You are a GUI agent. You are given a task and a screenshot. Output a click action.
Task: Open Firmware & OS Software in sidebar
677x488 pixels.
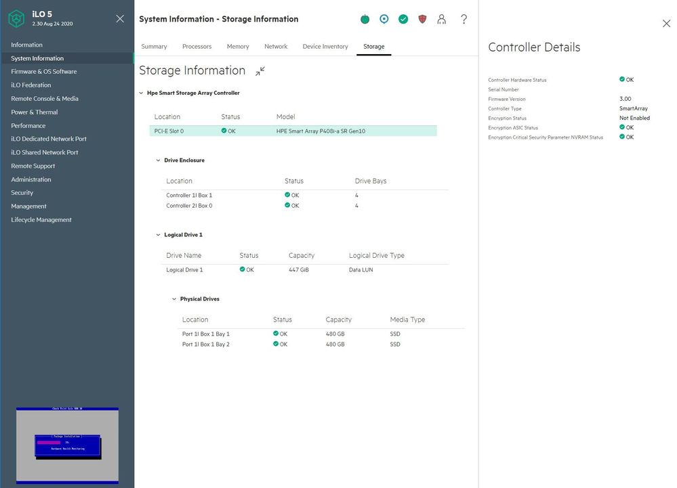(44, 72)
